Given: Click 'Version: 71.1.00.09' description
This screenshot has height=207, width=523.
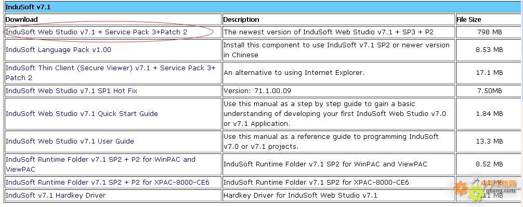Looking at the screenshot, I should coord(257,91).
